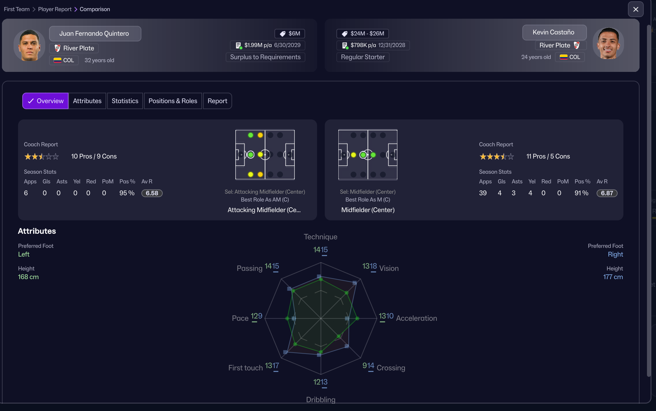This screenshot has width=656, height=411.
Task: Click Quintero's 6.58 average rating badge
Action: pyautogui.click(x=152, y=193)
